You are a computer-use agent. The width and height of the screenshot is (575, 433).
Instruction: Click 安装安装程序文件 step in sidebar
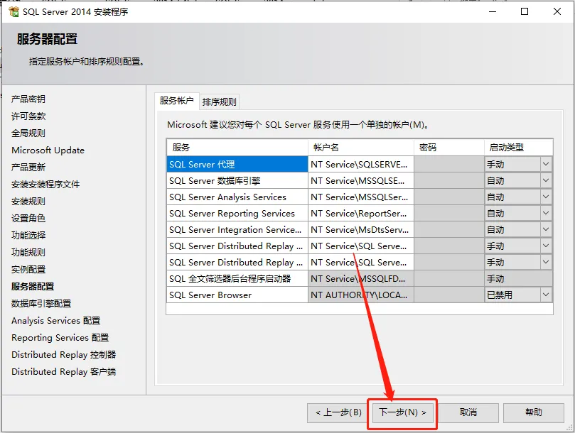[x=45, y=185]
